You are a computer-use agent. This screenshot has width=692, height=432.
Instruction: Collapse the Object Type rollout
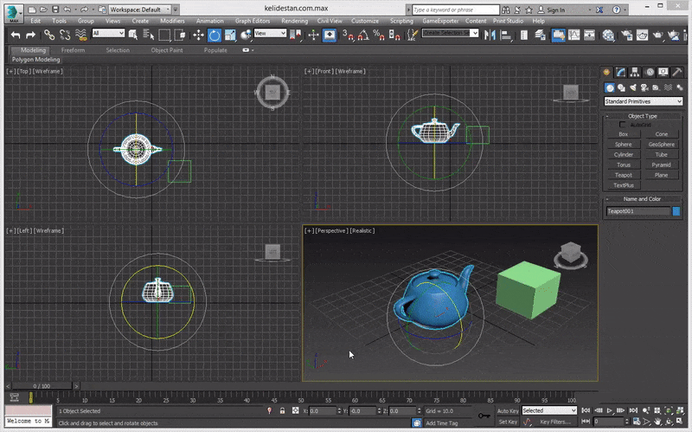642,116
